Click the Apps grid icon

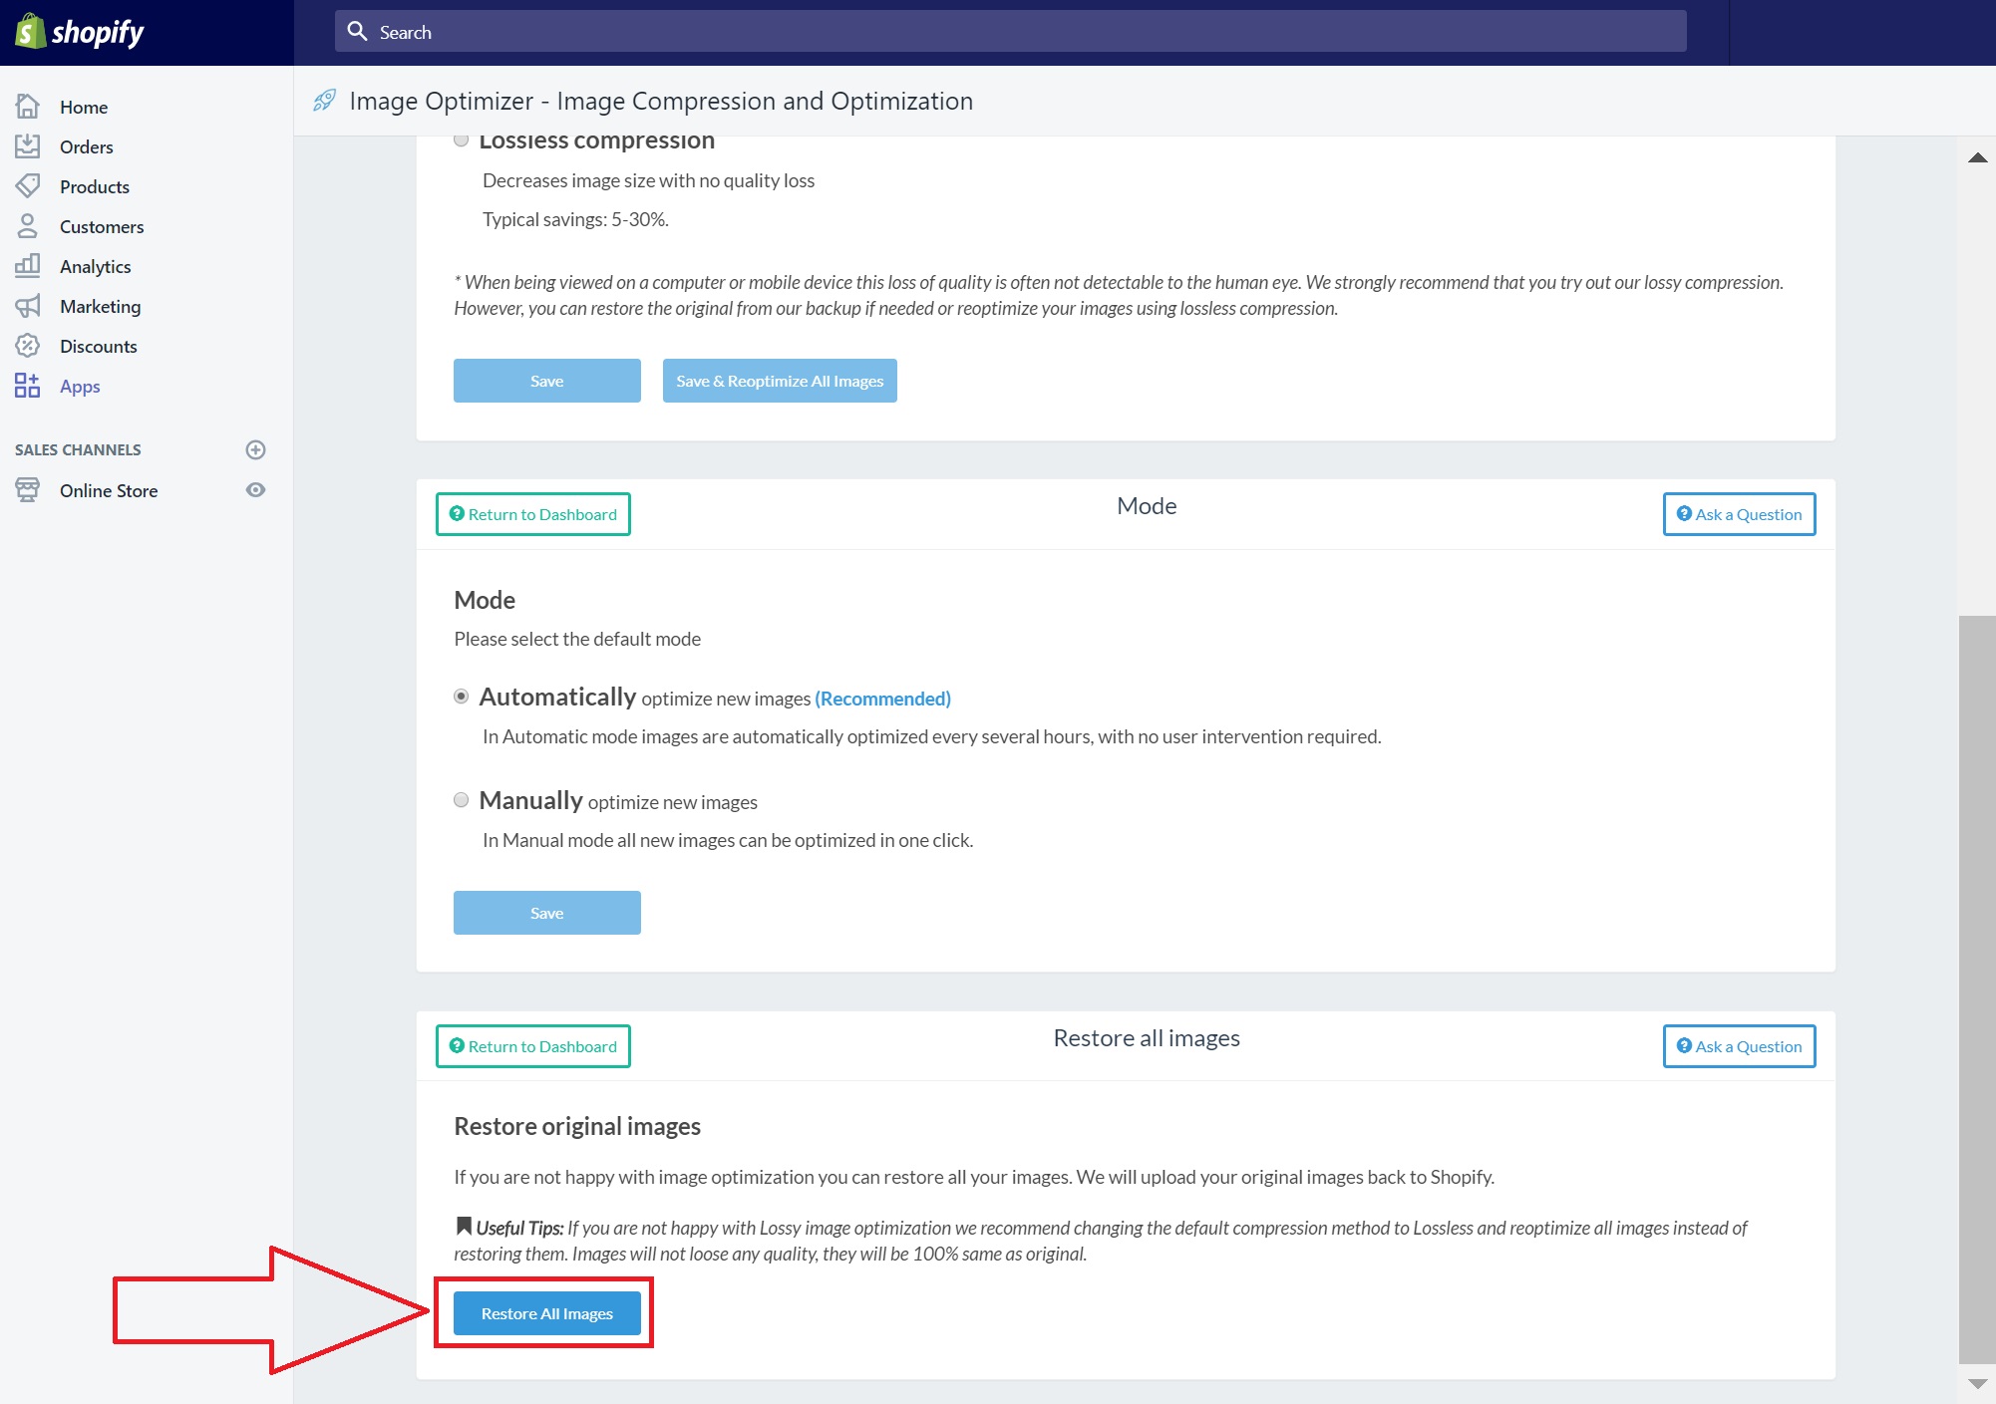pyautogui.click(x=28, y=386)
